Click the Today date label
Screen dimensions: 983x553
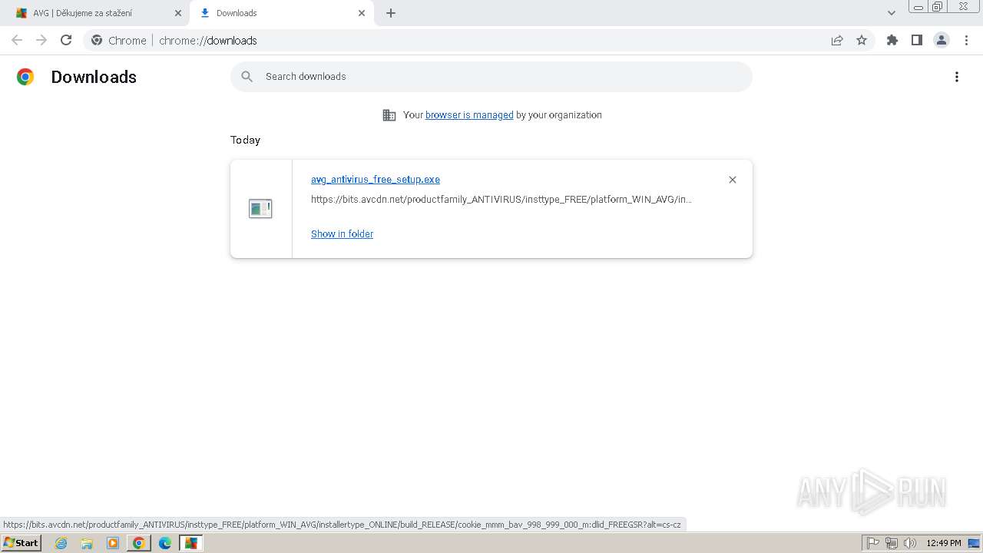coord(246,140)
